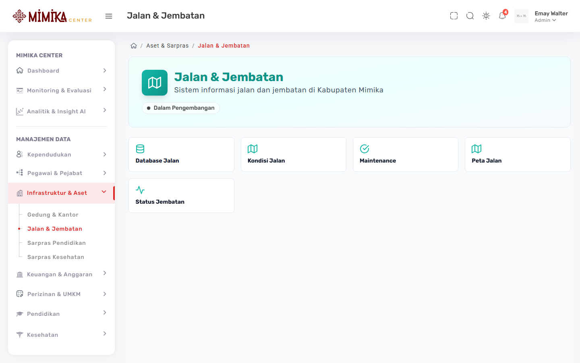The width and height of the screenshot is (580, 363).
Task: Open Kependudukan menu item
Action: pyautogui.click(x=61, y=154)
